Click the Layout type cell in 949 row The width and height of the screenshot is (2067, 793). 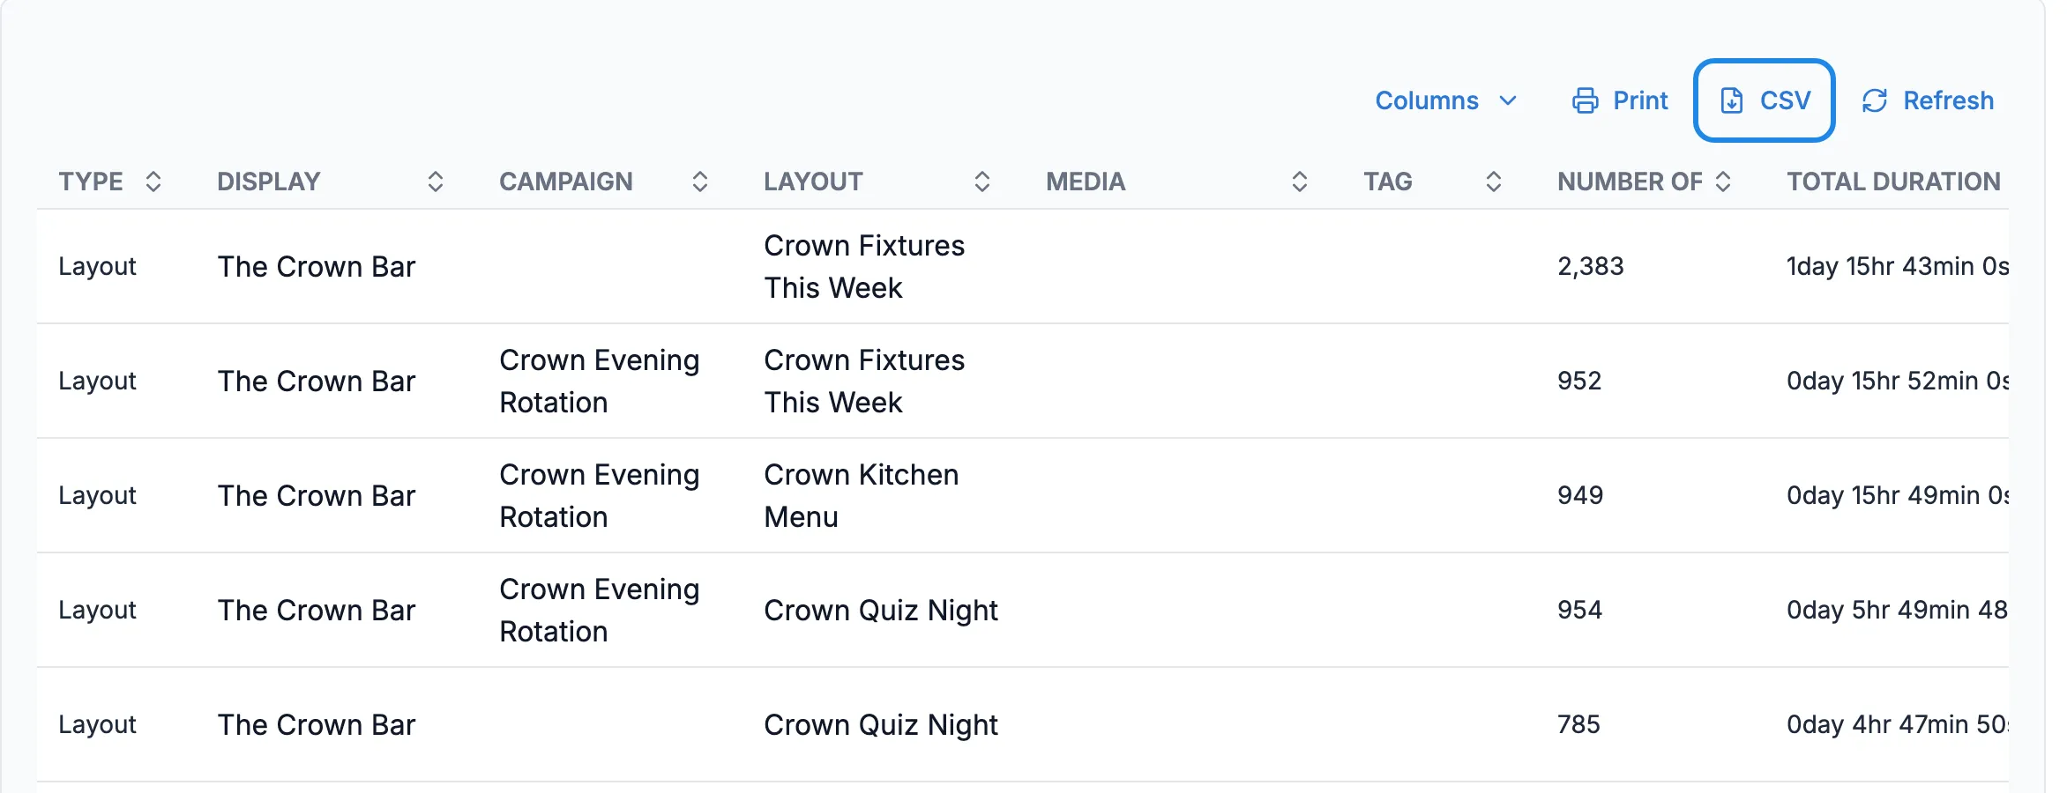click(x=97, y=495)
